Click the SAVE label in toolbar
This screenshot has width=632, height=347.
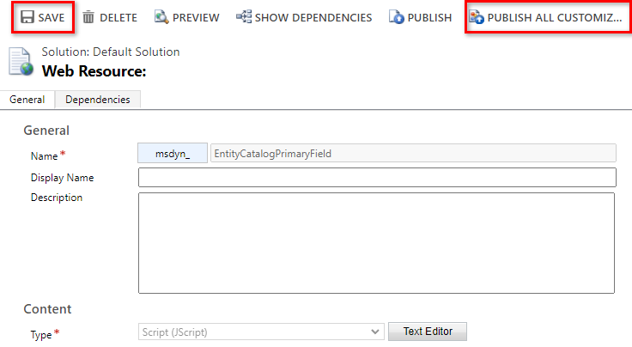coord(52,18)
